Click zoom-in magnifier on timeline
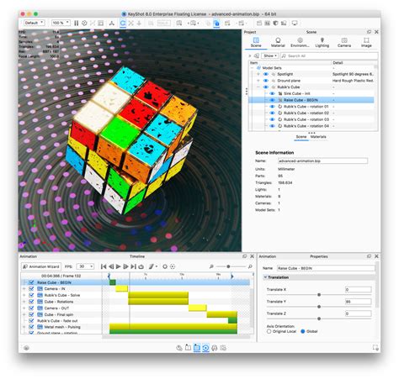 [250, 266]
